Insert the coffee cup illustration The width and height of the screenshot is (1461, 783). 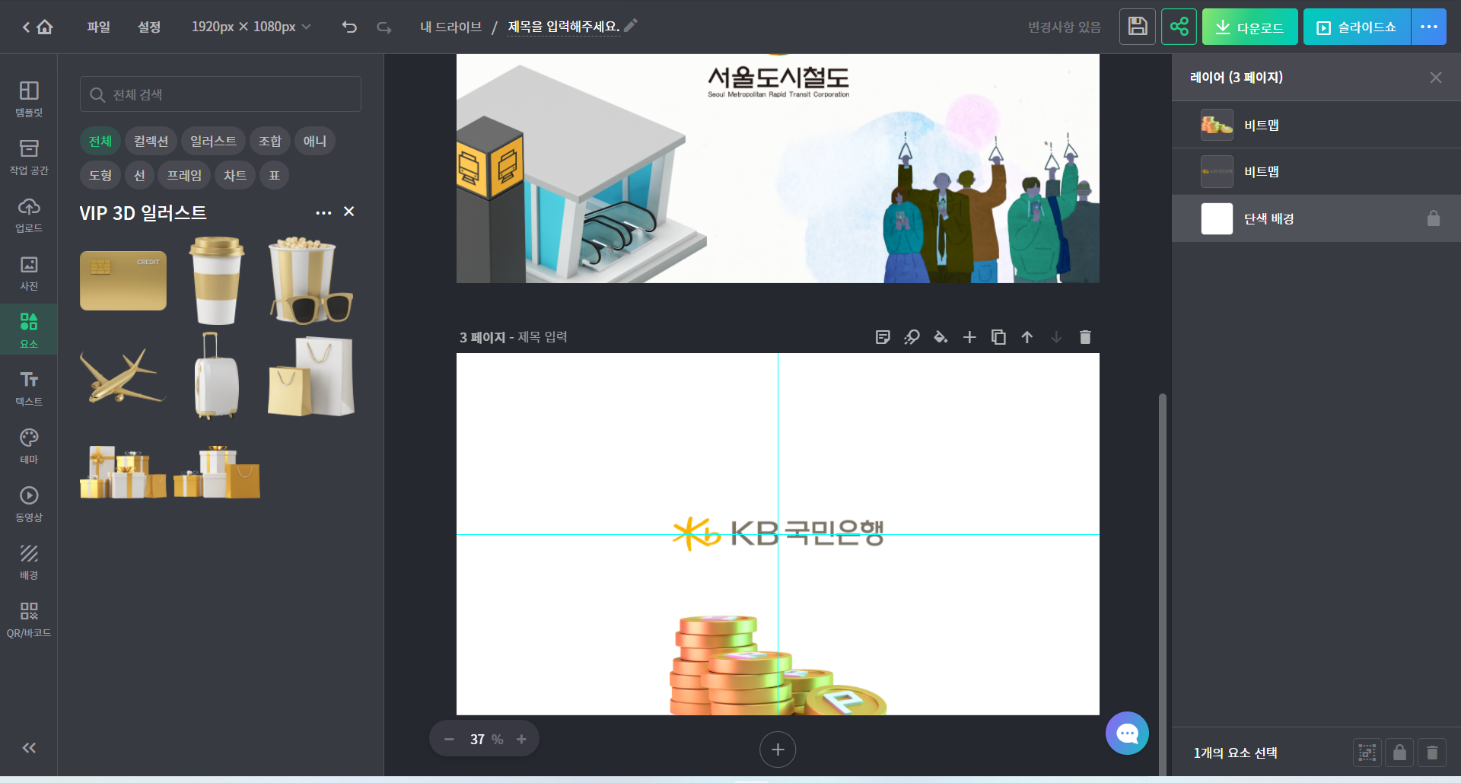[217, 281]
